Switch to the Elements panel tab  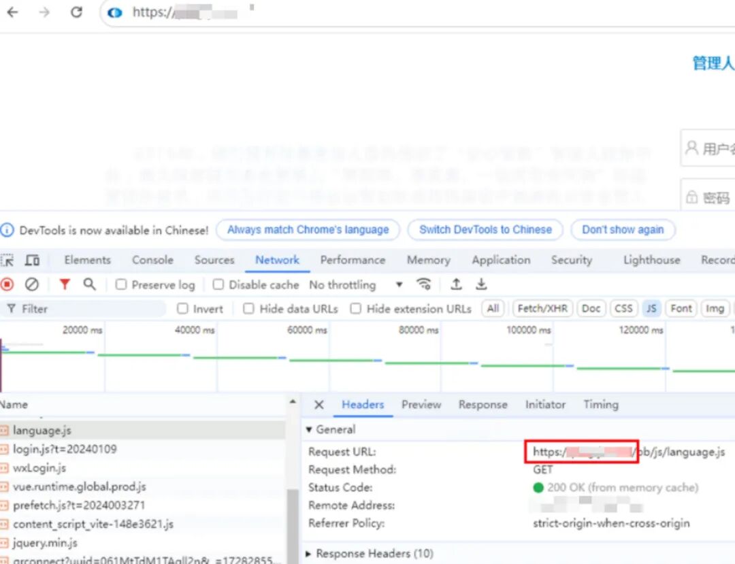point(88,260)
